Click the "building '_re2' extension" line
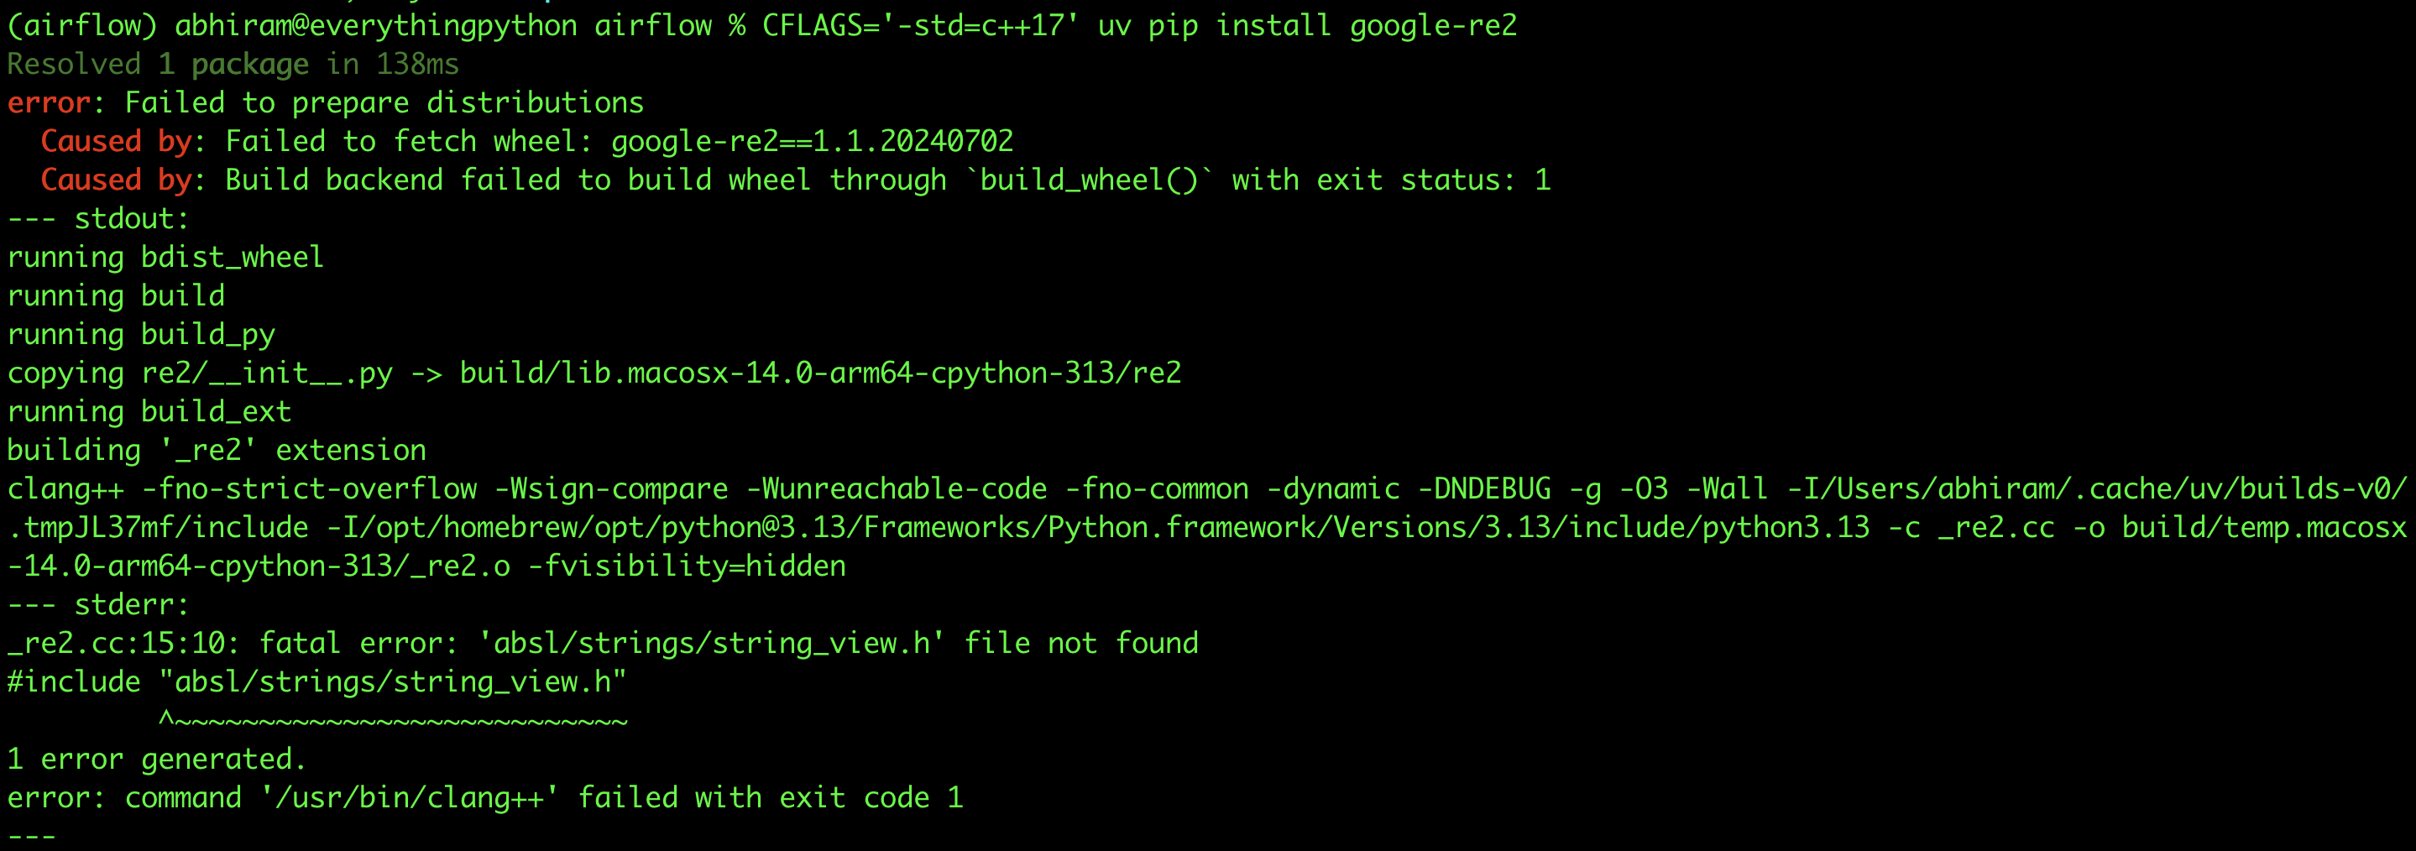 pyautogui.click(x=216, y=450)
